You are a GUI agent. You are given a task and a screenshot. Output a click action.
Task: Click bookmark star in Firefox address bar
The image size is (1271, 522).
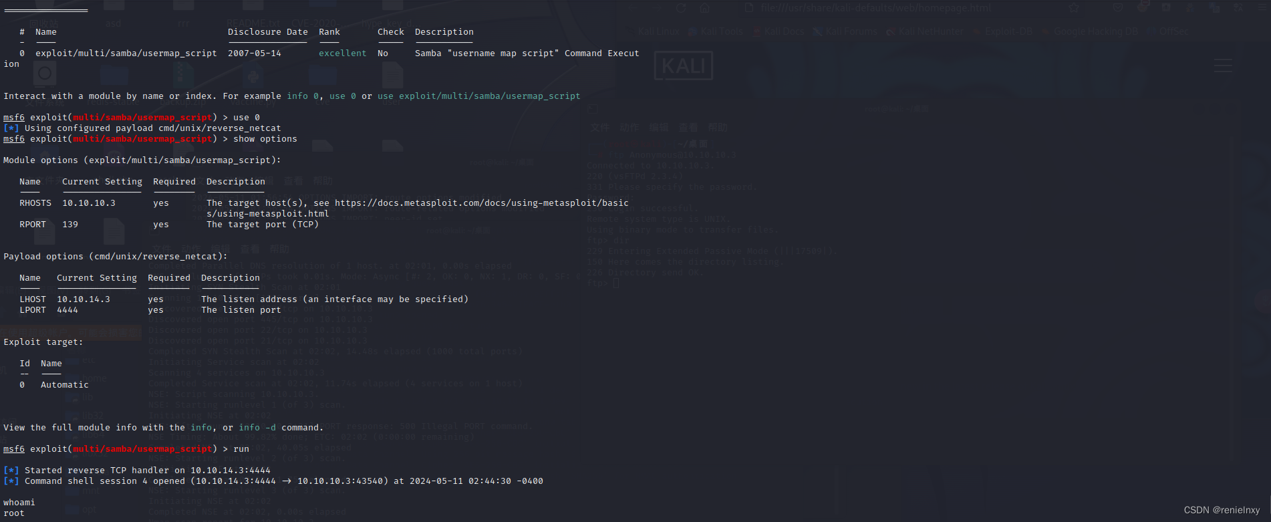[1074, 8]
